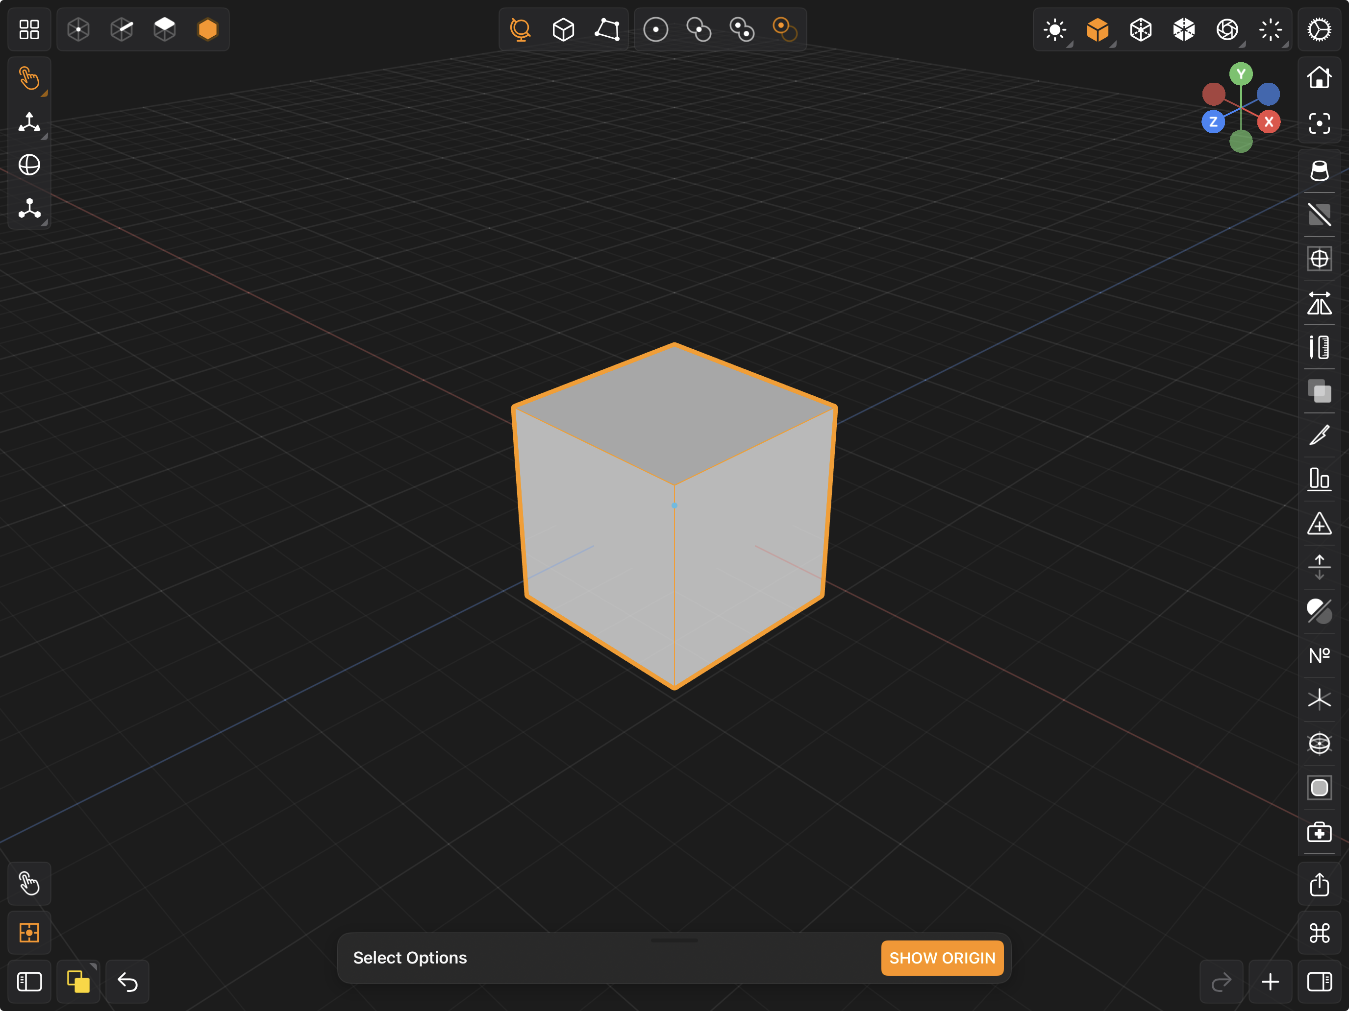Select edge selection mode cube icon
Image resolution: width=1349 pixels, height=1011 pixels.
point(122,29)
